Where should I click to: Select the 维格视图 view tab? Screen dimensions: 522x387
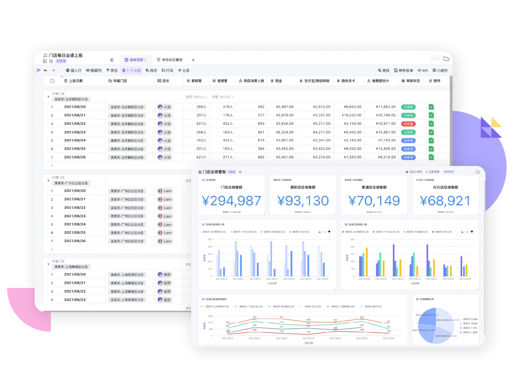(135, 60)
